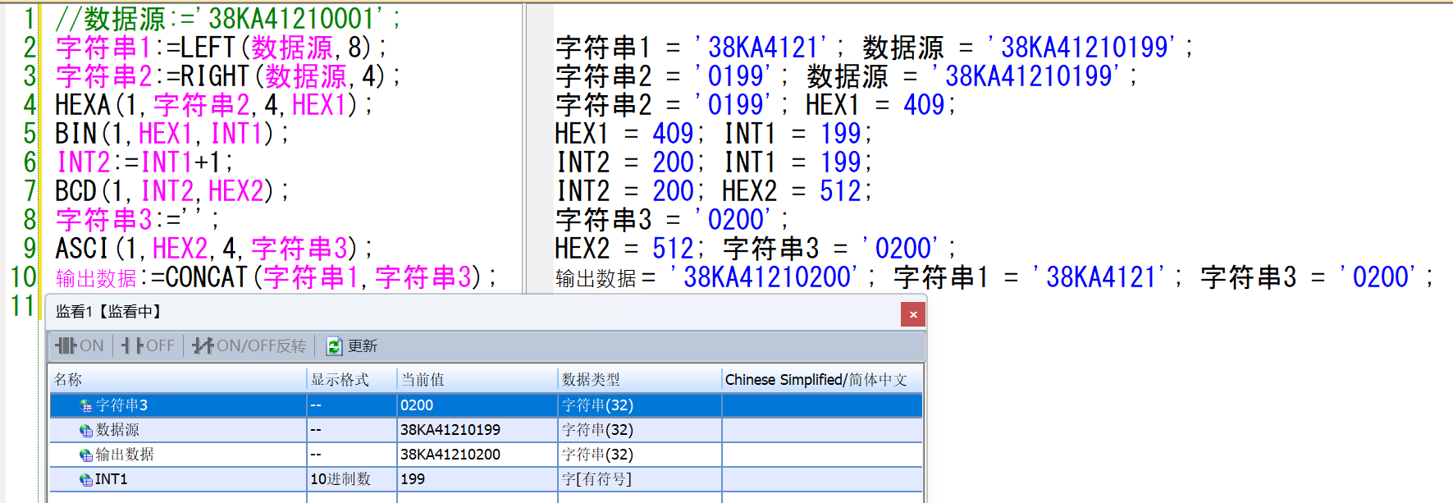Image resolution: width=1453 pixels, height=503 pixels.
Task: Click the globe icon beside INT1
Action: tap(85, 479)
